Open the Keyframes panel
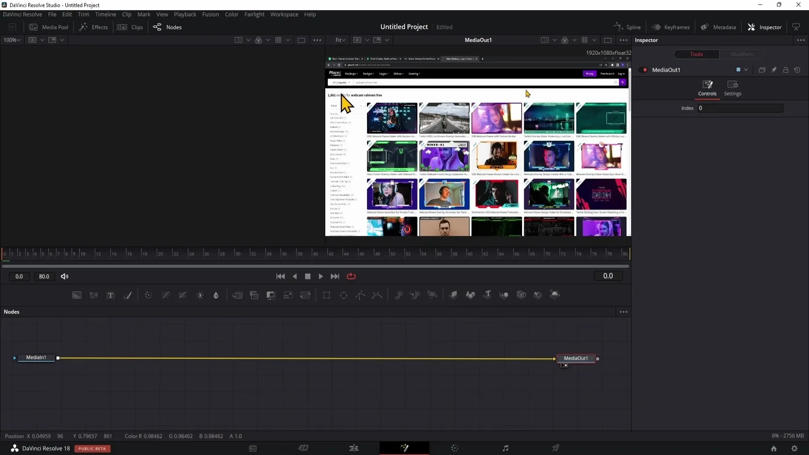 click(677, 27)
